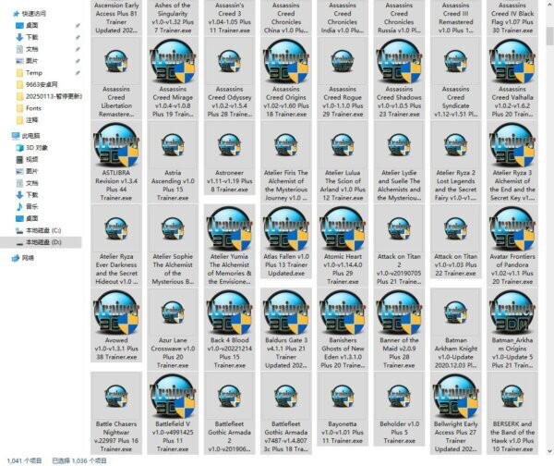
Task: Click the Battle Chasers Nightwar filename
Action: point(116,436)
